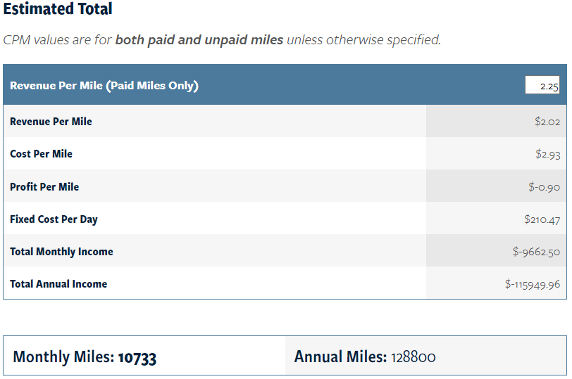Click the Revenue Per Mile paid-miles input field
The height and width of the screenshot is (379, 572).
click(542, 85)
